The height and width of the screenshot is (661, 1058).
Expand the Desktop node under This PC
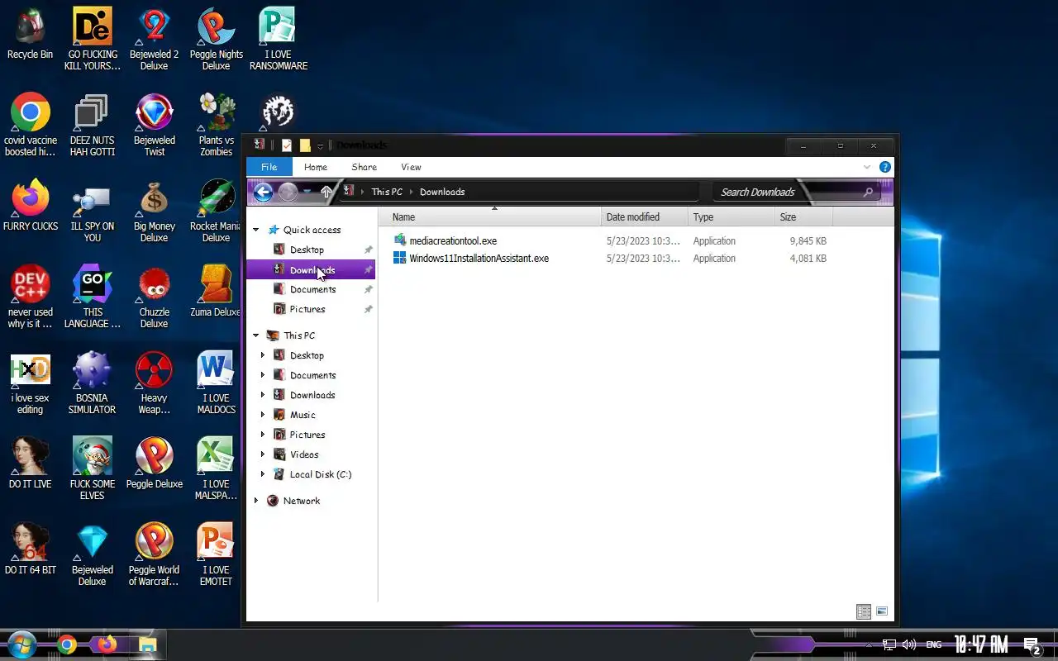coord(263,355)
